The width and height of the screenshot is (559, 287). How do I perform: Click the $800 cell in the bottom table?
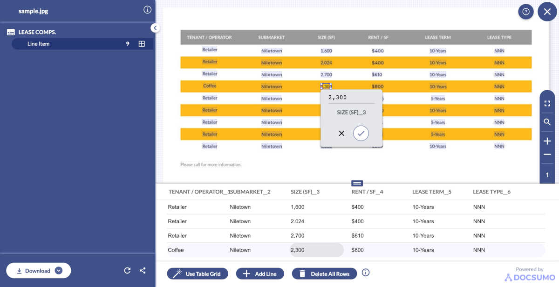click(x=358, y=250)
